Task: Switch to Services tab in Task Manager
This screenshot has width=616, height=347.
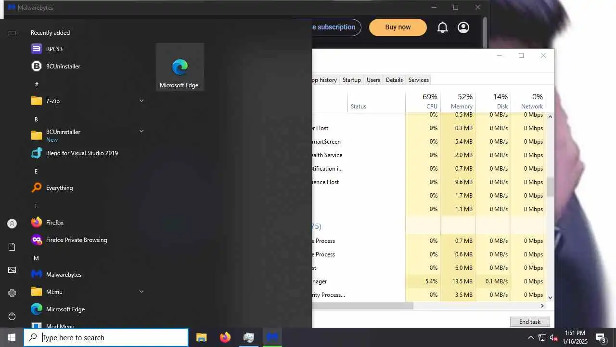Action: [x=419, y=80]
